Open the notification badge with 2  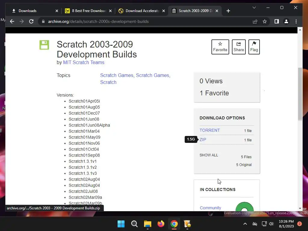[x=299, y=224]
